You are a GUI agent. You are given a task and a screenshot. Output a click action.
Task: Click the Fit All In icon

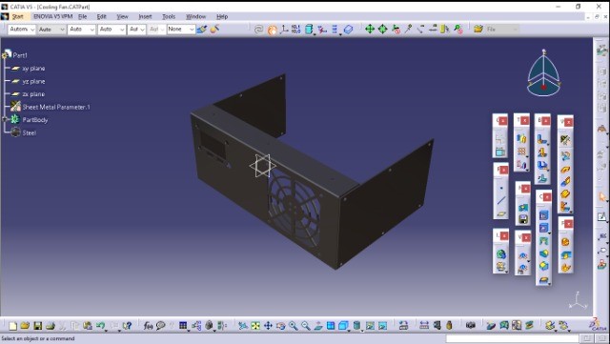pos(255,325)
